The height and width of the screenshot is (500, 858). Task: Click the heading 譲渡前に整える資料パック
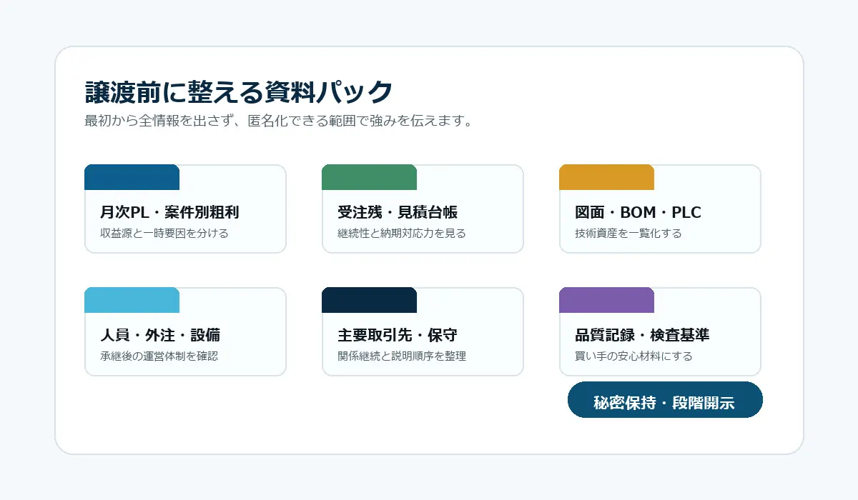tap(239, 92)
